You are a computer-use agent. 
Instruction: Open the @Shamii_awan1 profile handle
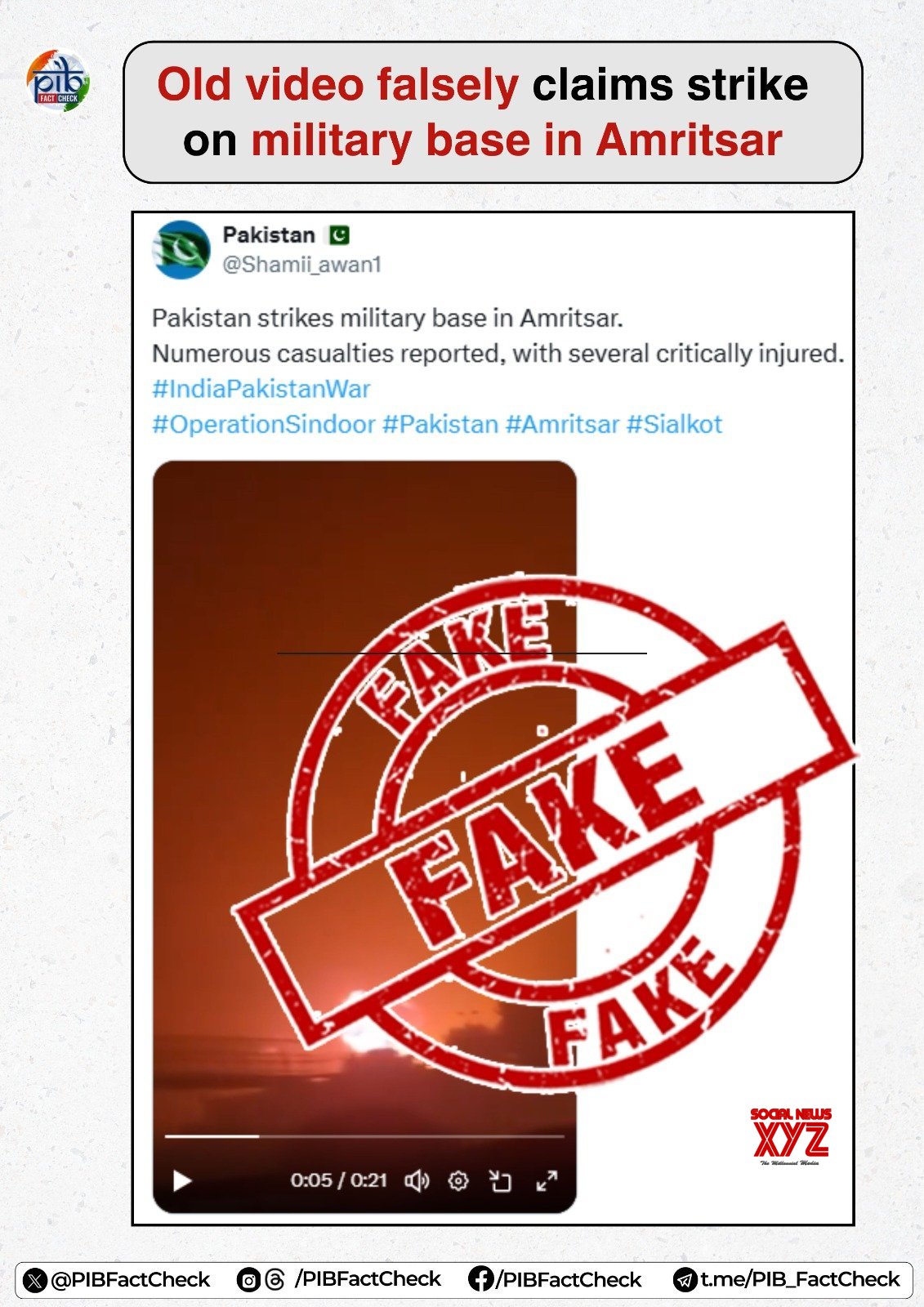tap(302, 265)
